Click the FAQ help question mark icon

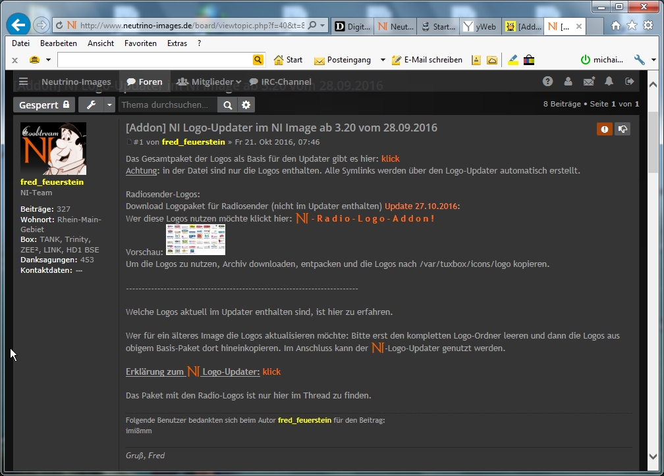pyautogui.click(x=547, y=82)
